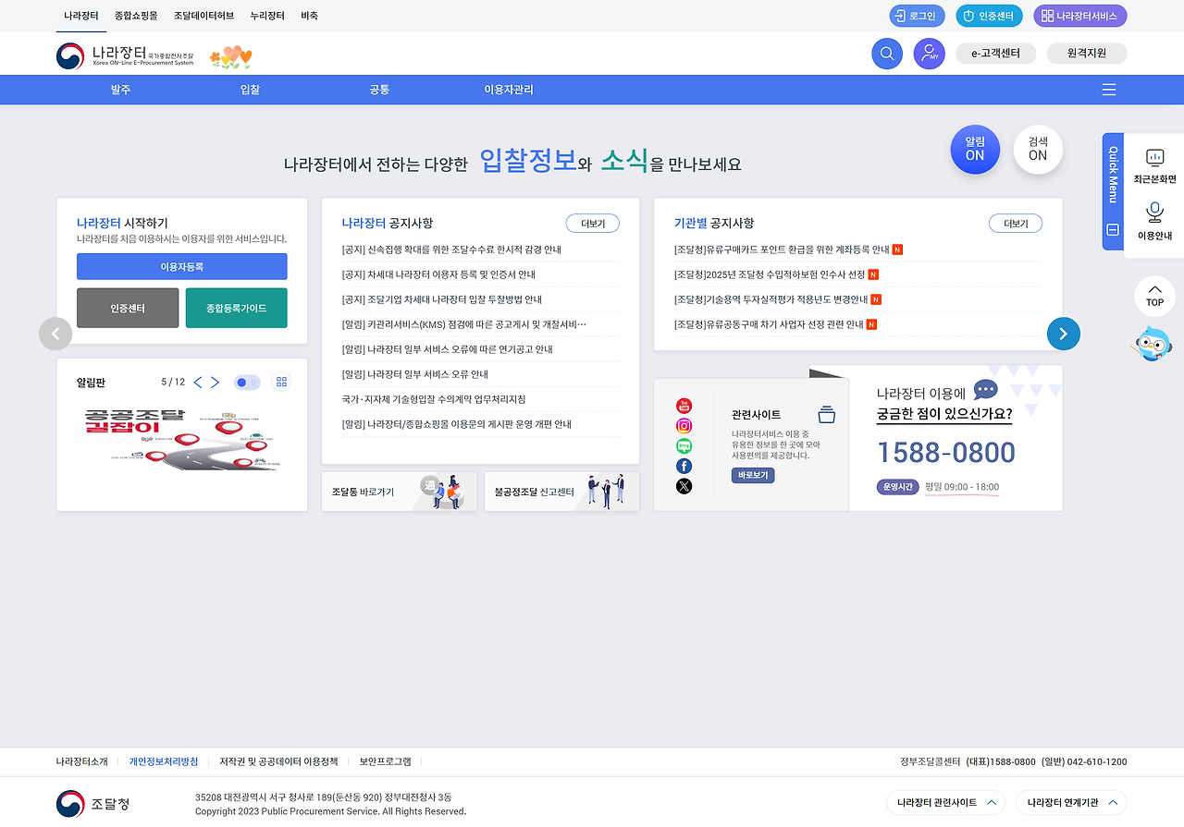
Task: Open e-고객센터
Action: pos(995,54)
